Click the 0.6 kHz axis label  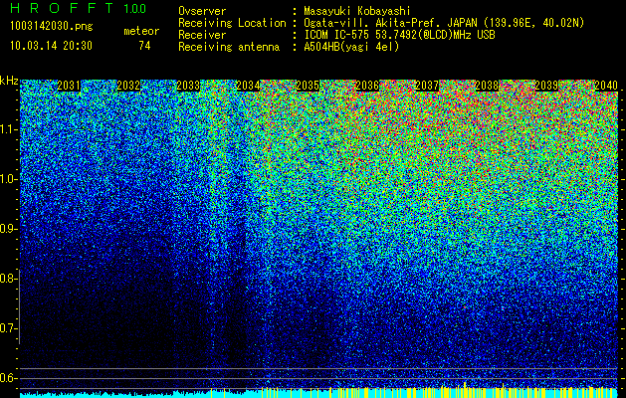(x=8, y=378)
